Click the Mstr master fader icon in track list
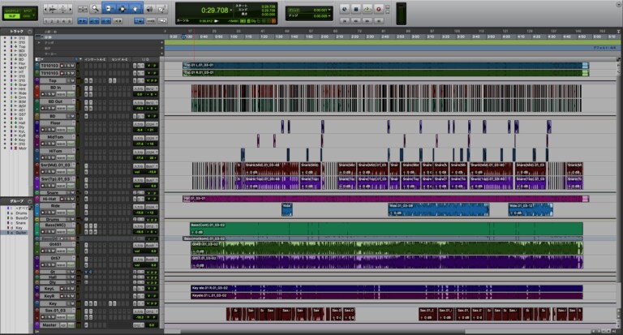Screen dimensions: 623x335 (x=16, y=148)
